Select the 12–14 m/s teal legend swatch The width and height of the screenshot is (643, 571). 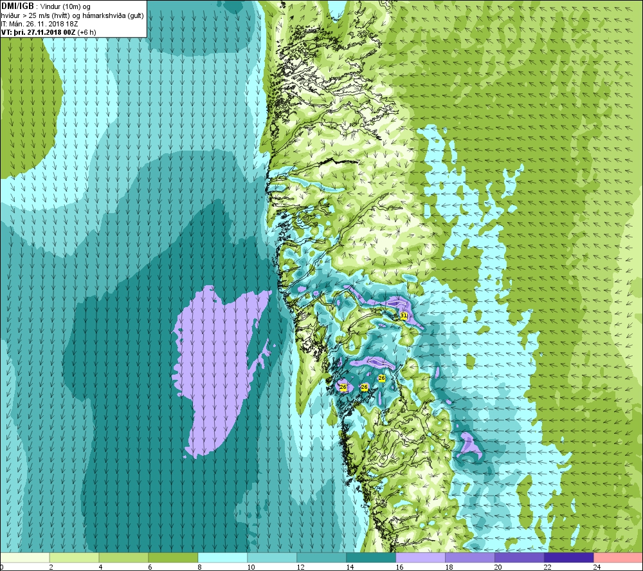coord(321,557)
